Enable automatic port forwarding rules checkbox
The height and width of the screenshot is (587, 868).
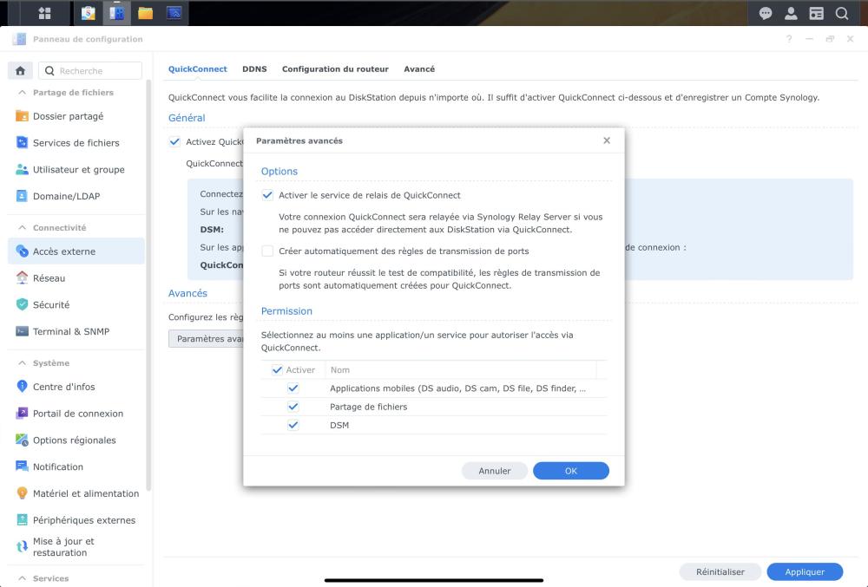click(267, 251)
